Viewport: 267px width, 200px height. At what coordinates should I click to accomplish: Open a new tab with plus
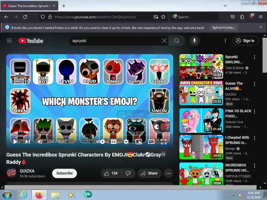[64, 6]
